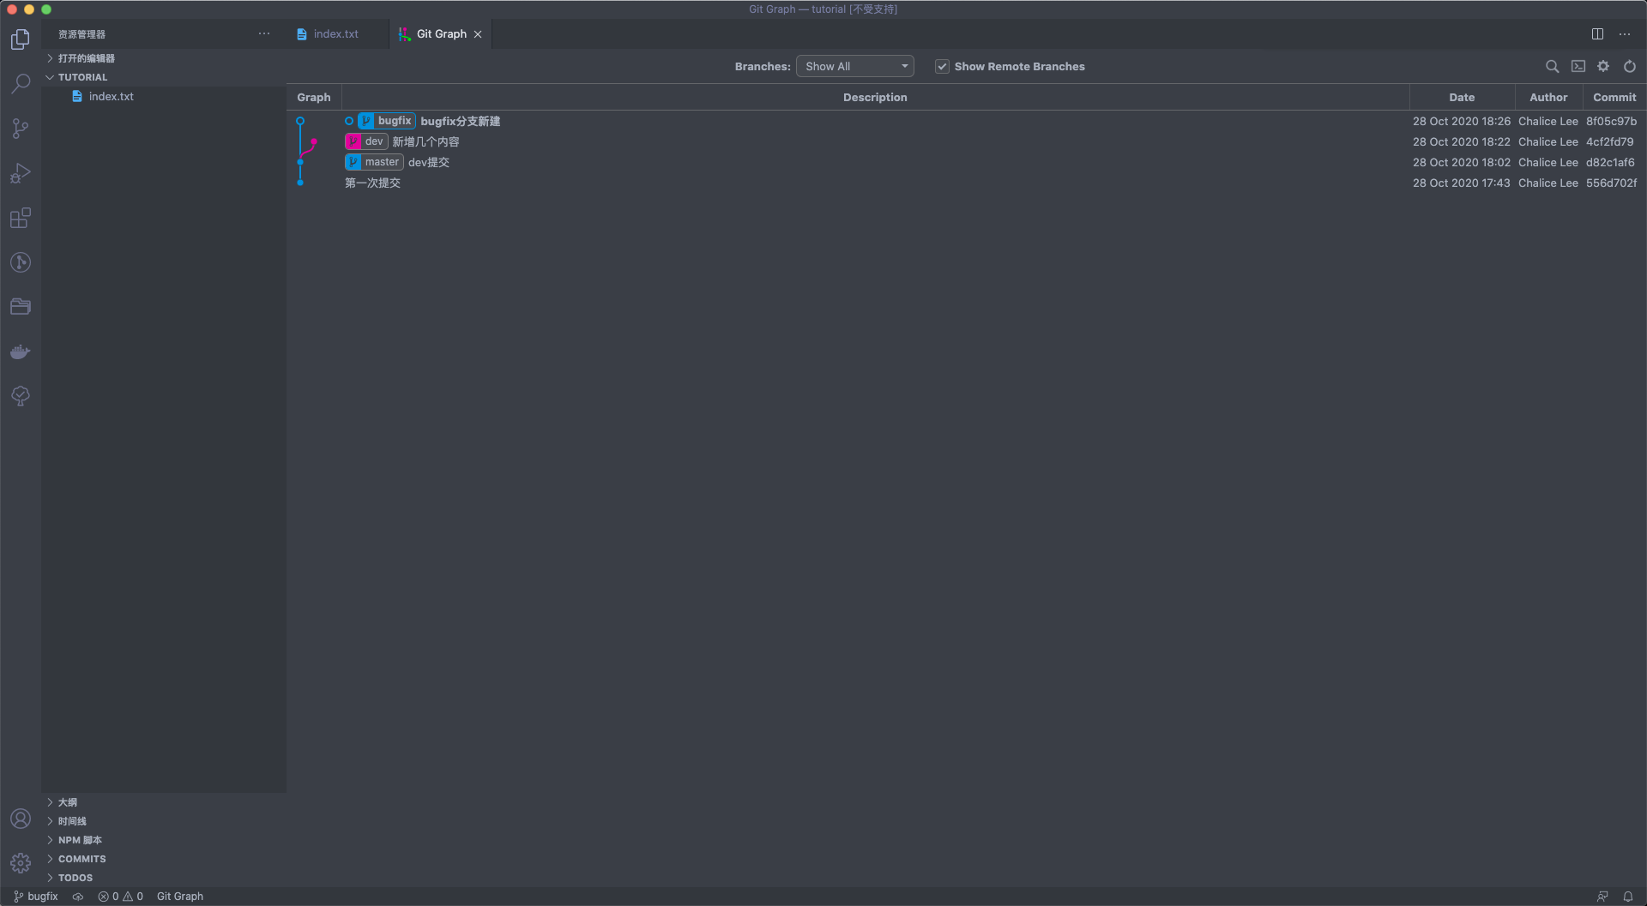Image resolution: width=1647 pixels, height=906 pixels.
Task: Open index.txt file in explorer tree
Action: (111, 96)
